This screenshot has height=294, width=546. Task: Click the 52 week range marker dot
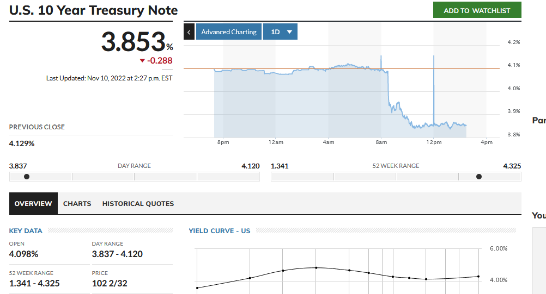pos(479,177)
